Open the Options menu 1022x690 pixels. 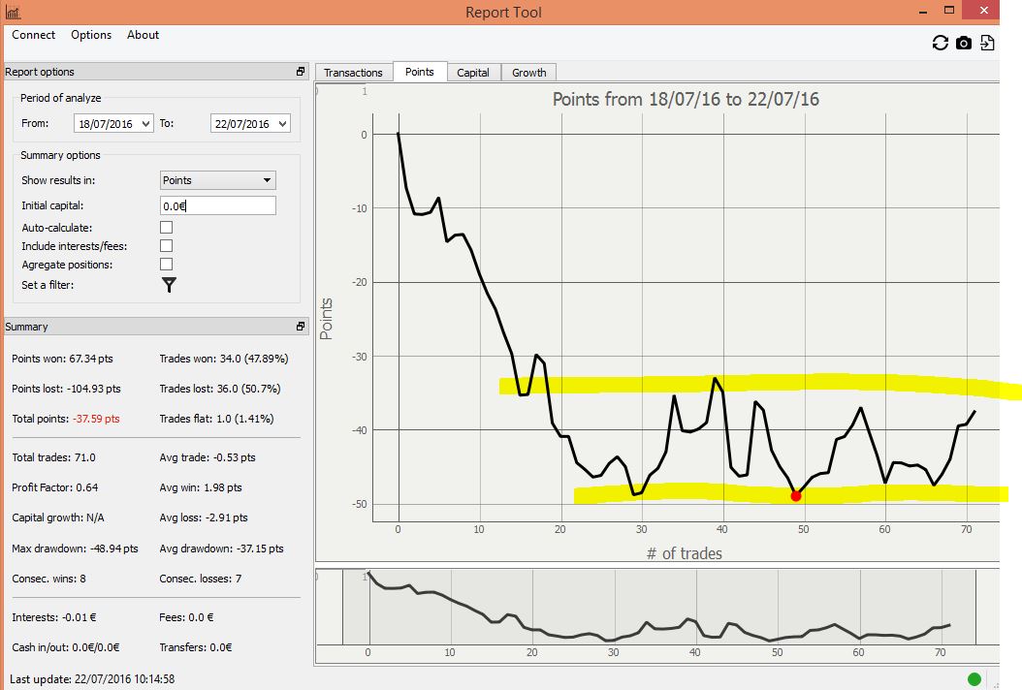[x=91, y=35]
